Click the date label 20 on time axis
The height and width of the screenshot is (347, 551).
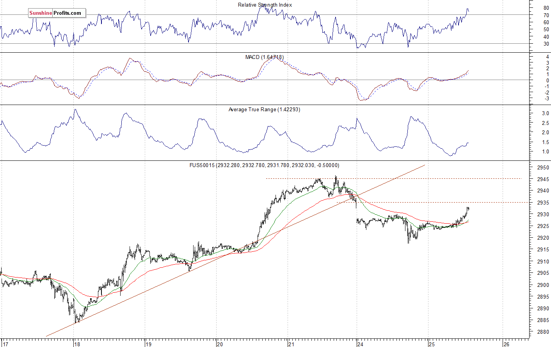click(220, 344)
